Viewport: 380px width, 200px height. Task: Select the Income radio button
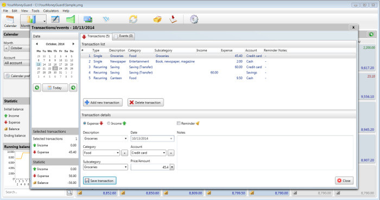coord(109,124)
